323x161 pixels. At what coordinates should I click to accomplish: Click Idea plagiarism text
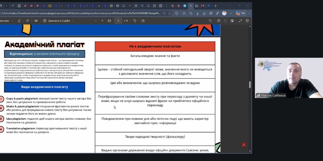click(49, 120)
